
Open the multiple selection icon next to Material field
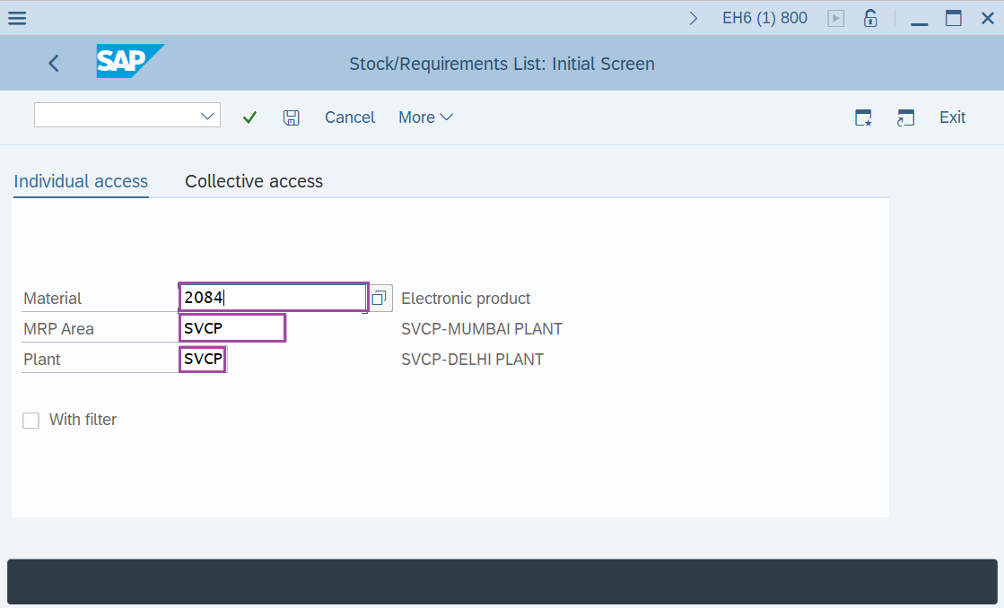379,297
